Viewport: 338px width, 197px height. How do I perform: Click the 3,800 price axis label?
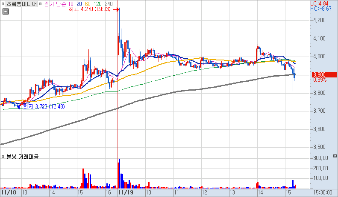coord(320,93)
